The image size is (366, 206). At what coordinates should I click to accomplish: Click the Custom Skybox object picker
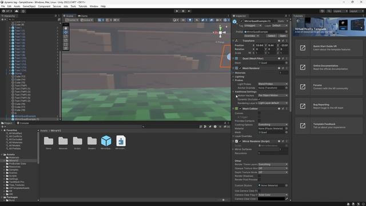[x=287, y=185]
